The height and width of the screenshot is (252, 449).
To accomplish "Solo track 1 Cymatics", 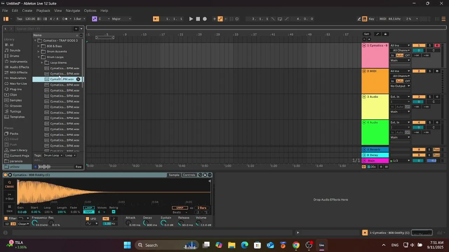I will coord(430,45).
